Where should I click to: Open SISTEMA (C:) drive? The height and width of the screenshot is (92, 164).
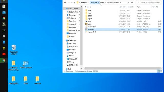(x=74, y=65)
